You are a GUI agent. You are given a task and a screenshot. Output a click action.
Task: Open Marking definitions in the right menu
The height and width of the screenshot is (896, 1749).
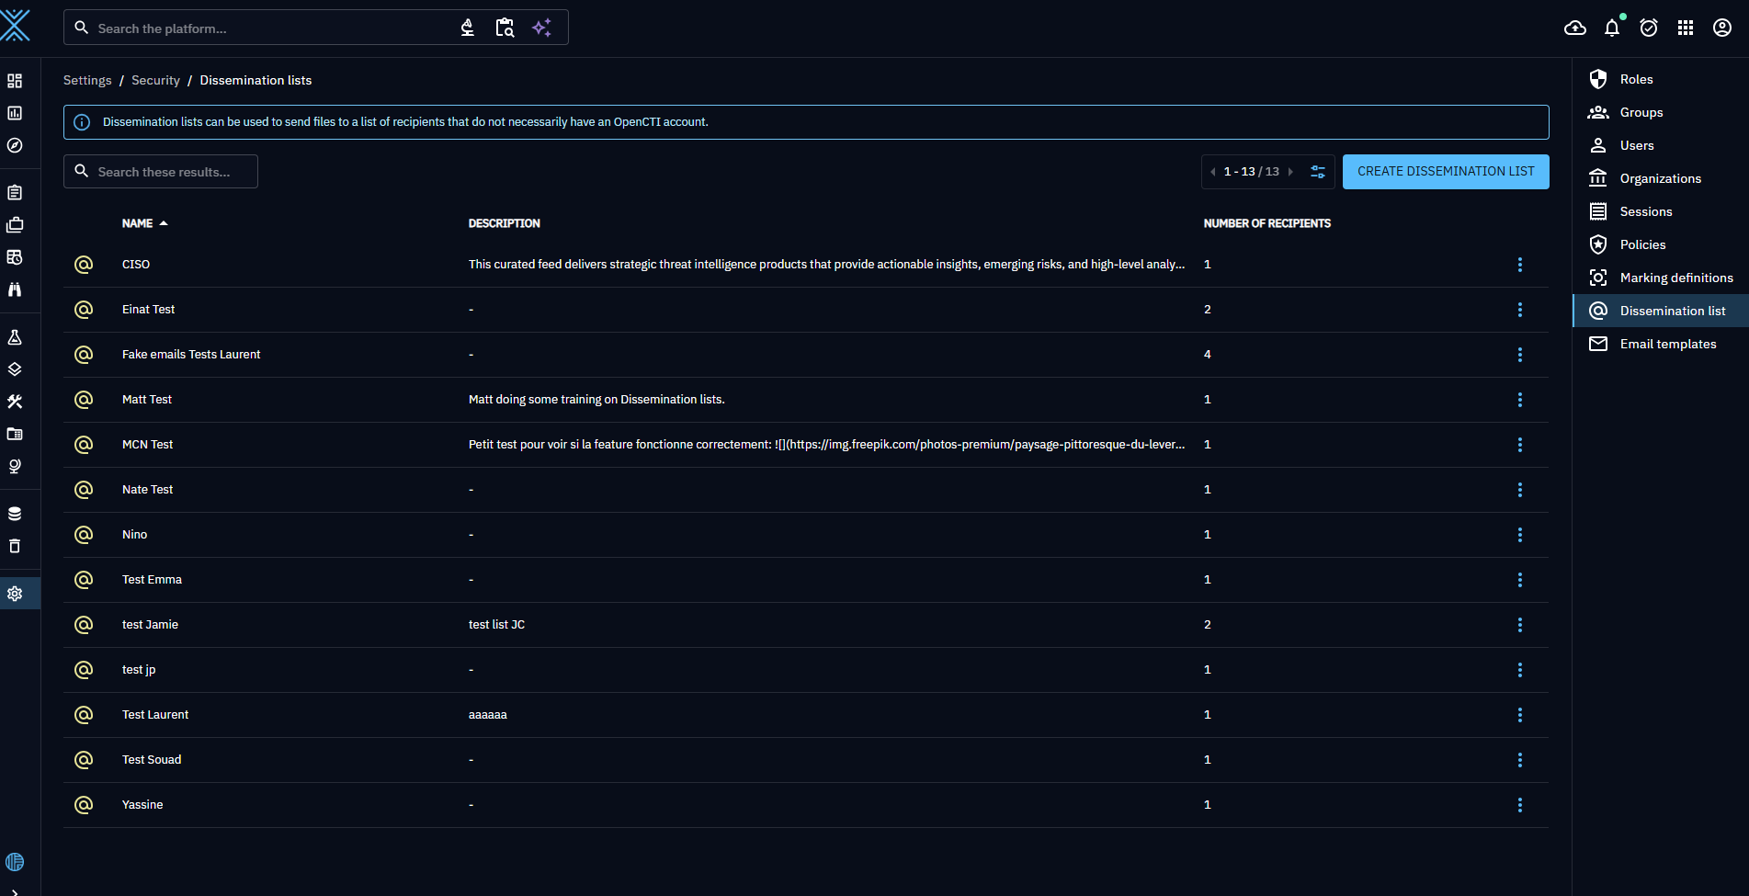(x=1675, y=278)
